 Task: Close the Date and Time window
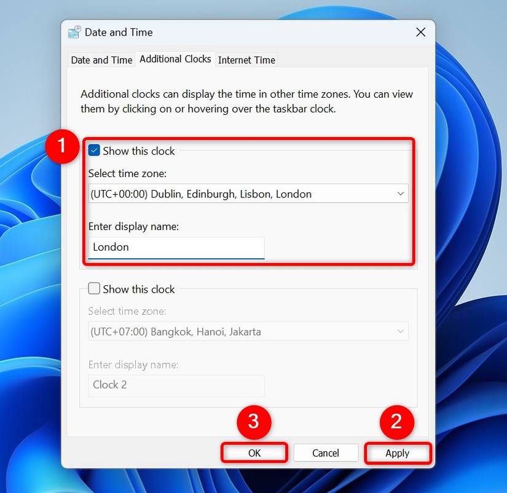pyautogui.click(x=420, y=32)
